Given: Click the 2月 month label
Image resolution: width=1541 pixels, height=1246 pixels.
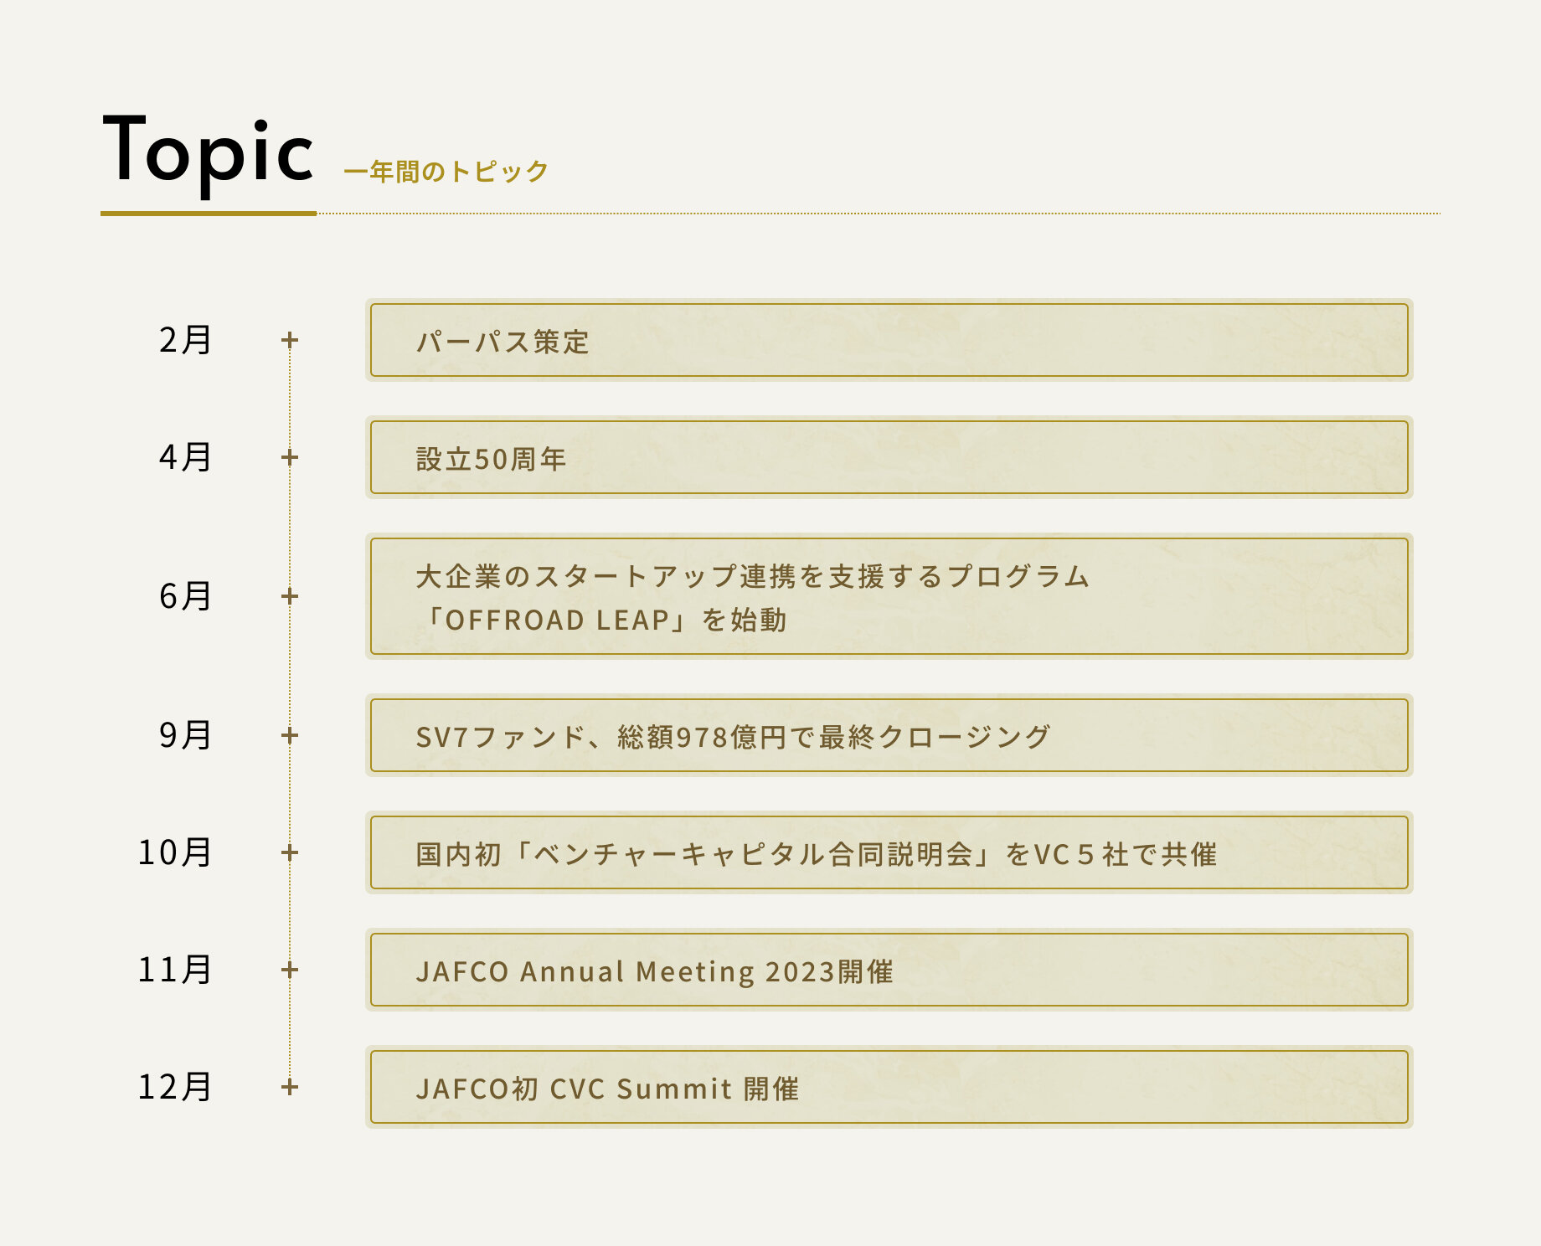Looking at the screenshot, I should click(185, 340).
